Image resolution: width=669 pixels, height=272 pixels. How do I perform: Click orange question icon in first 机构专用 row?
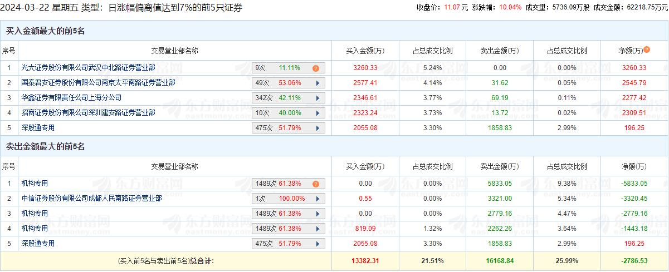tap(315, 184)
